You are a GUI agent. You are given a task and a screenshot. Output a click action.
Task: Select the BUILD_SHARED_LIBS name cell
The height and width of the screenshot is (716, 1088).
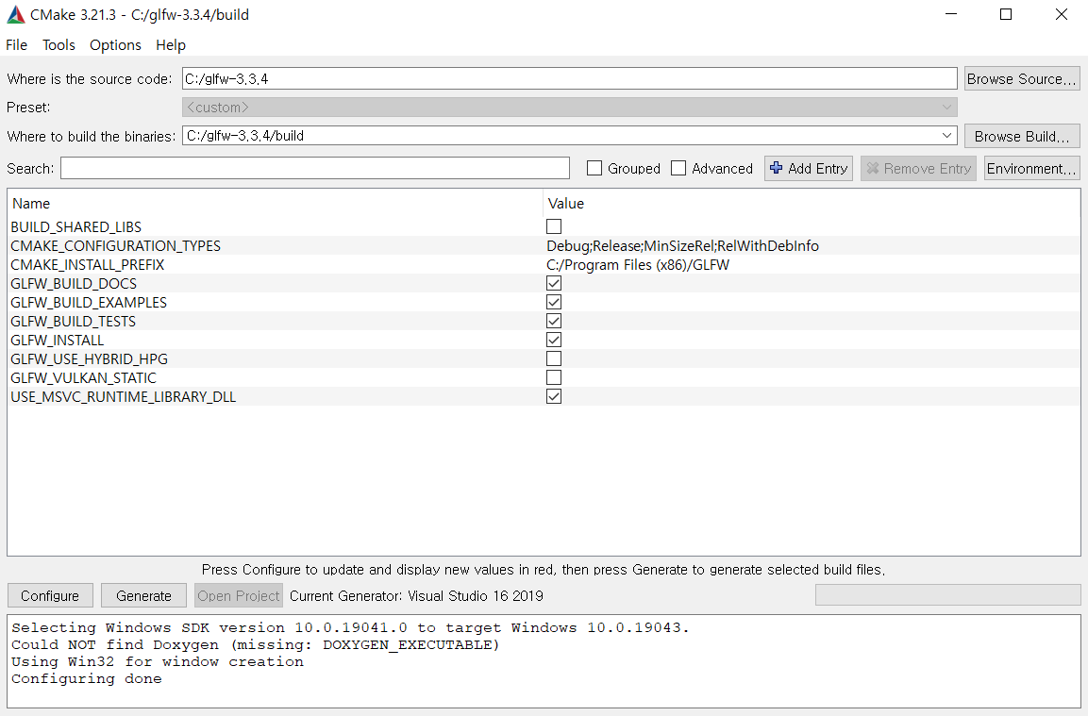click(x=75, y=226)
